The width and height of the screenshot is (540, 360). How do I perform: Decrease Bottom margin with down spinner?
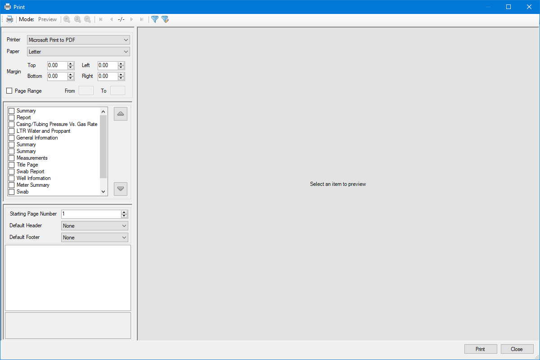click(70, 78)
